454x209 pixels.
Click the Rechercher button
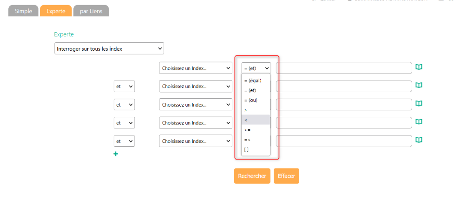click(x=252, y=176)
